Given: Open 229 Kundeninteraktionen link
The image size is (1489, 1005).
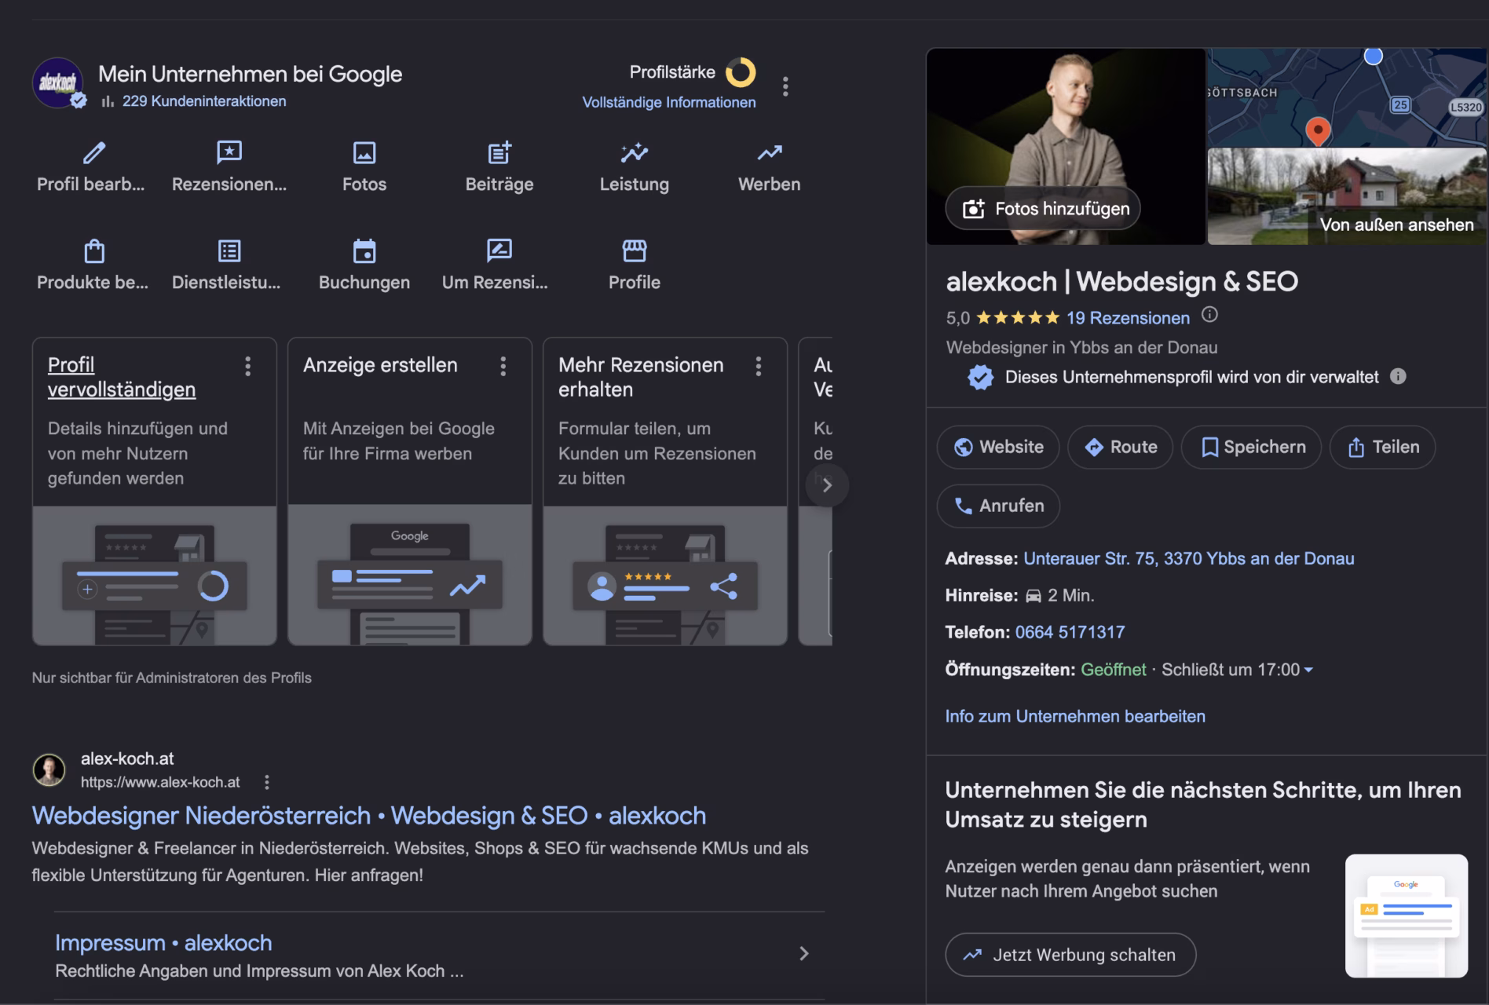Looking at the screenshot, I should pyautogui.click(x=204, y=101).
